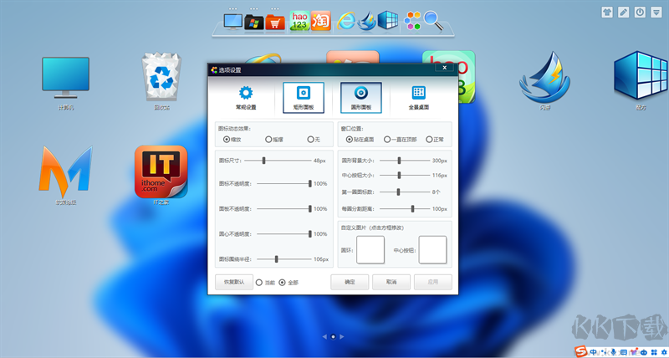Screen dimensions: 669x358
Task: Switch to the 全景桌面 tab
Action: (419, 98)
